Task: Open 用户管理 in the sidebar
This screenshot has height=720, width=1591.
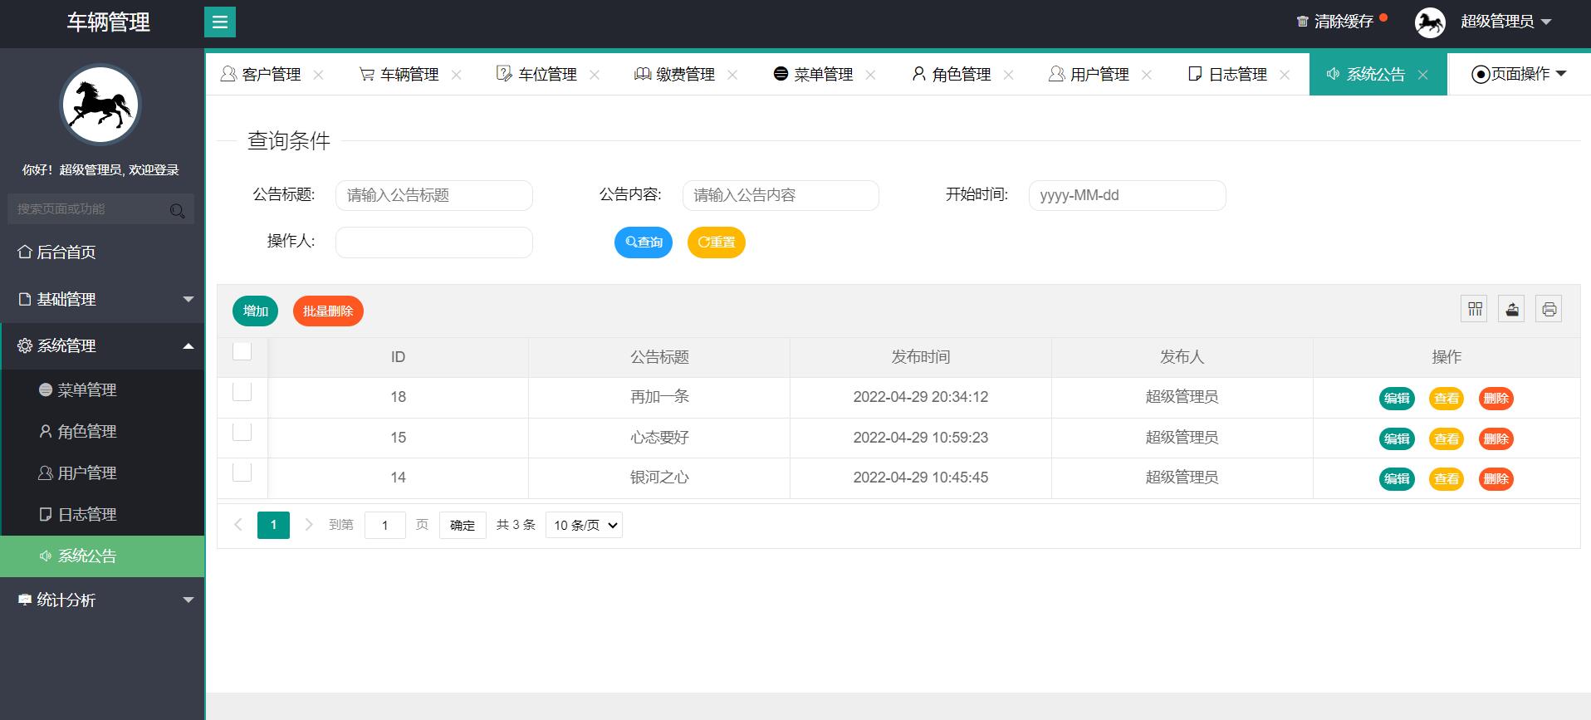Action: 103,473
